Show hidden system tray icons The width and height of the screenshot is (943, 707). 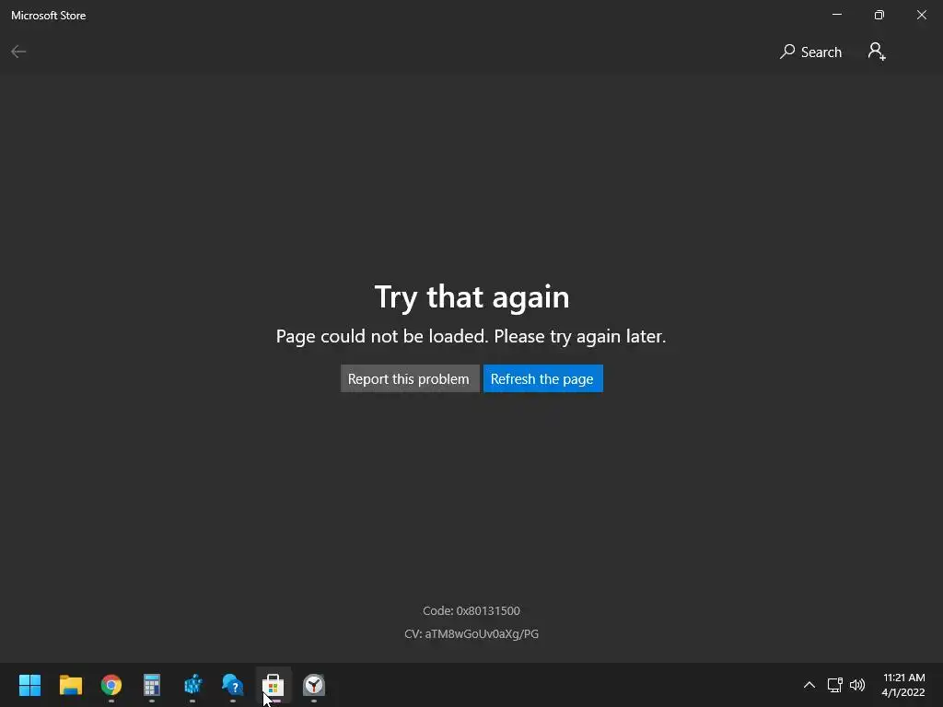coord(809,685)
